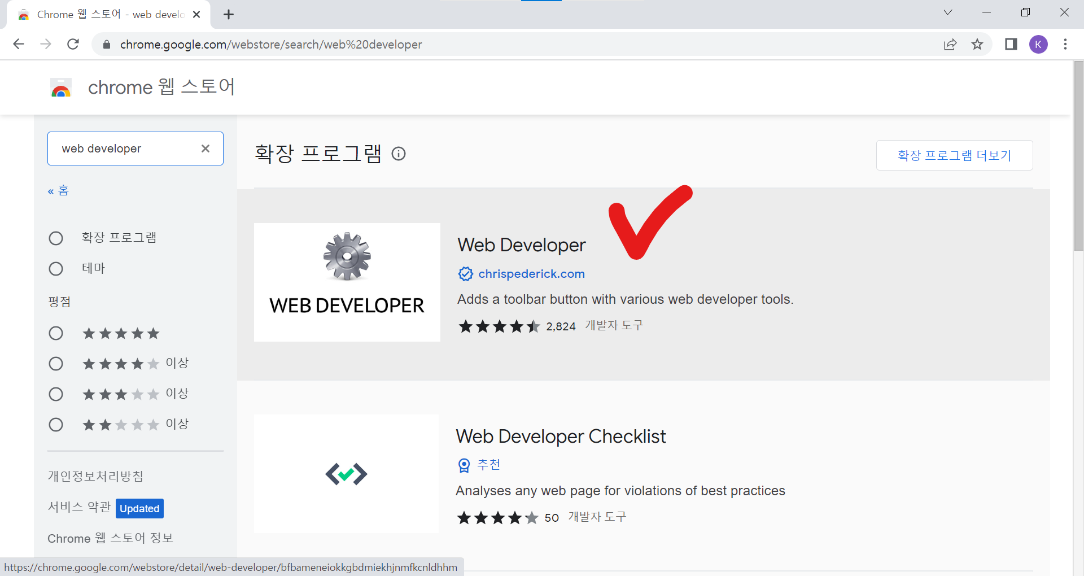The width and height of the screenshot is (1084, 576).
Task: Click Web Developer star rating
Action: coord(499,326)
